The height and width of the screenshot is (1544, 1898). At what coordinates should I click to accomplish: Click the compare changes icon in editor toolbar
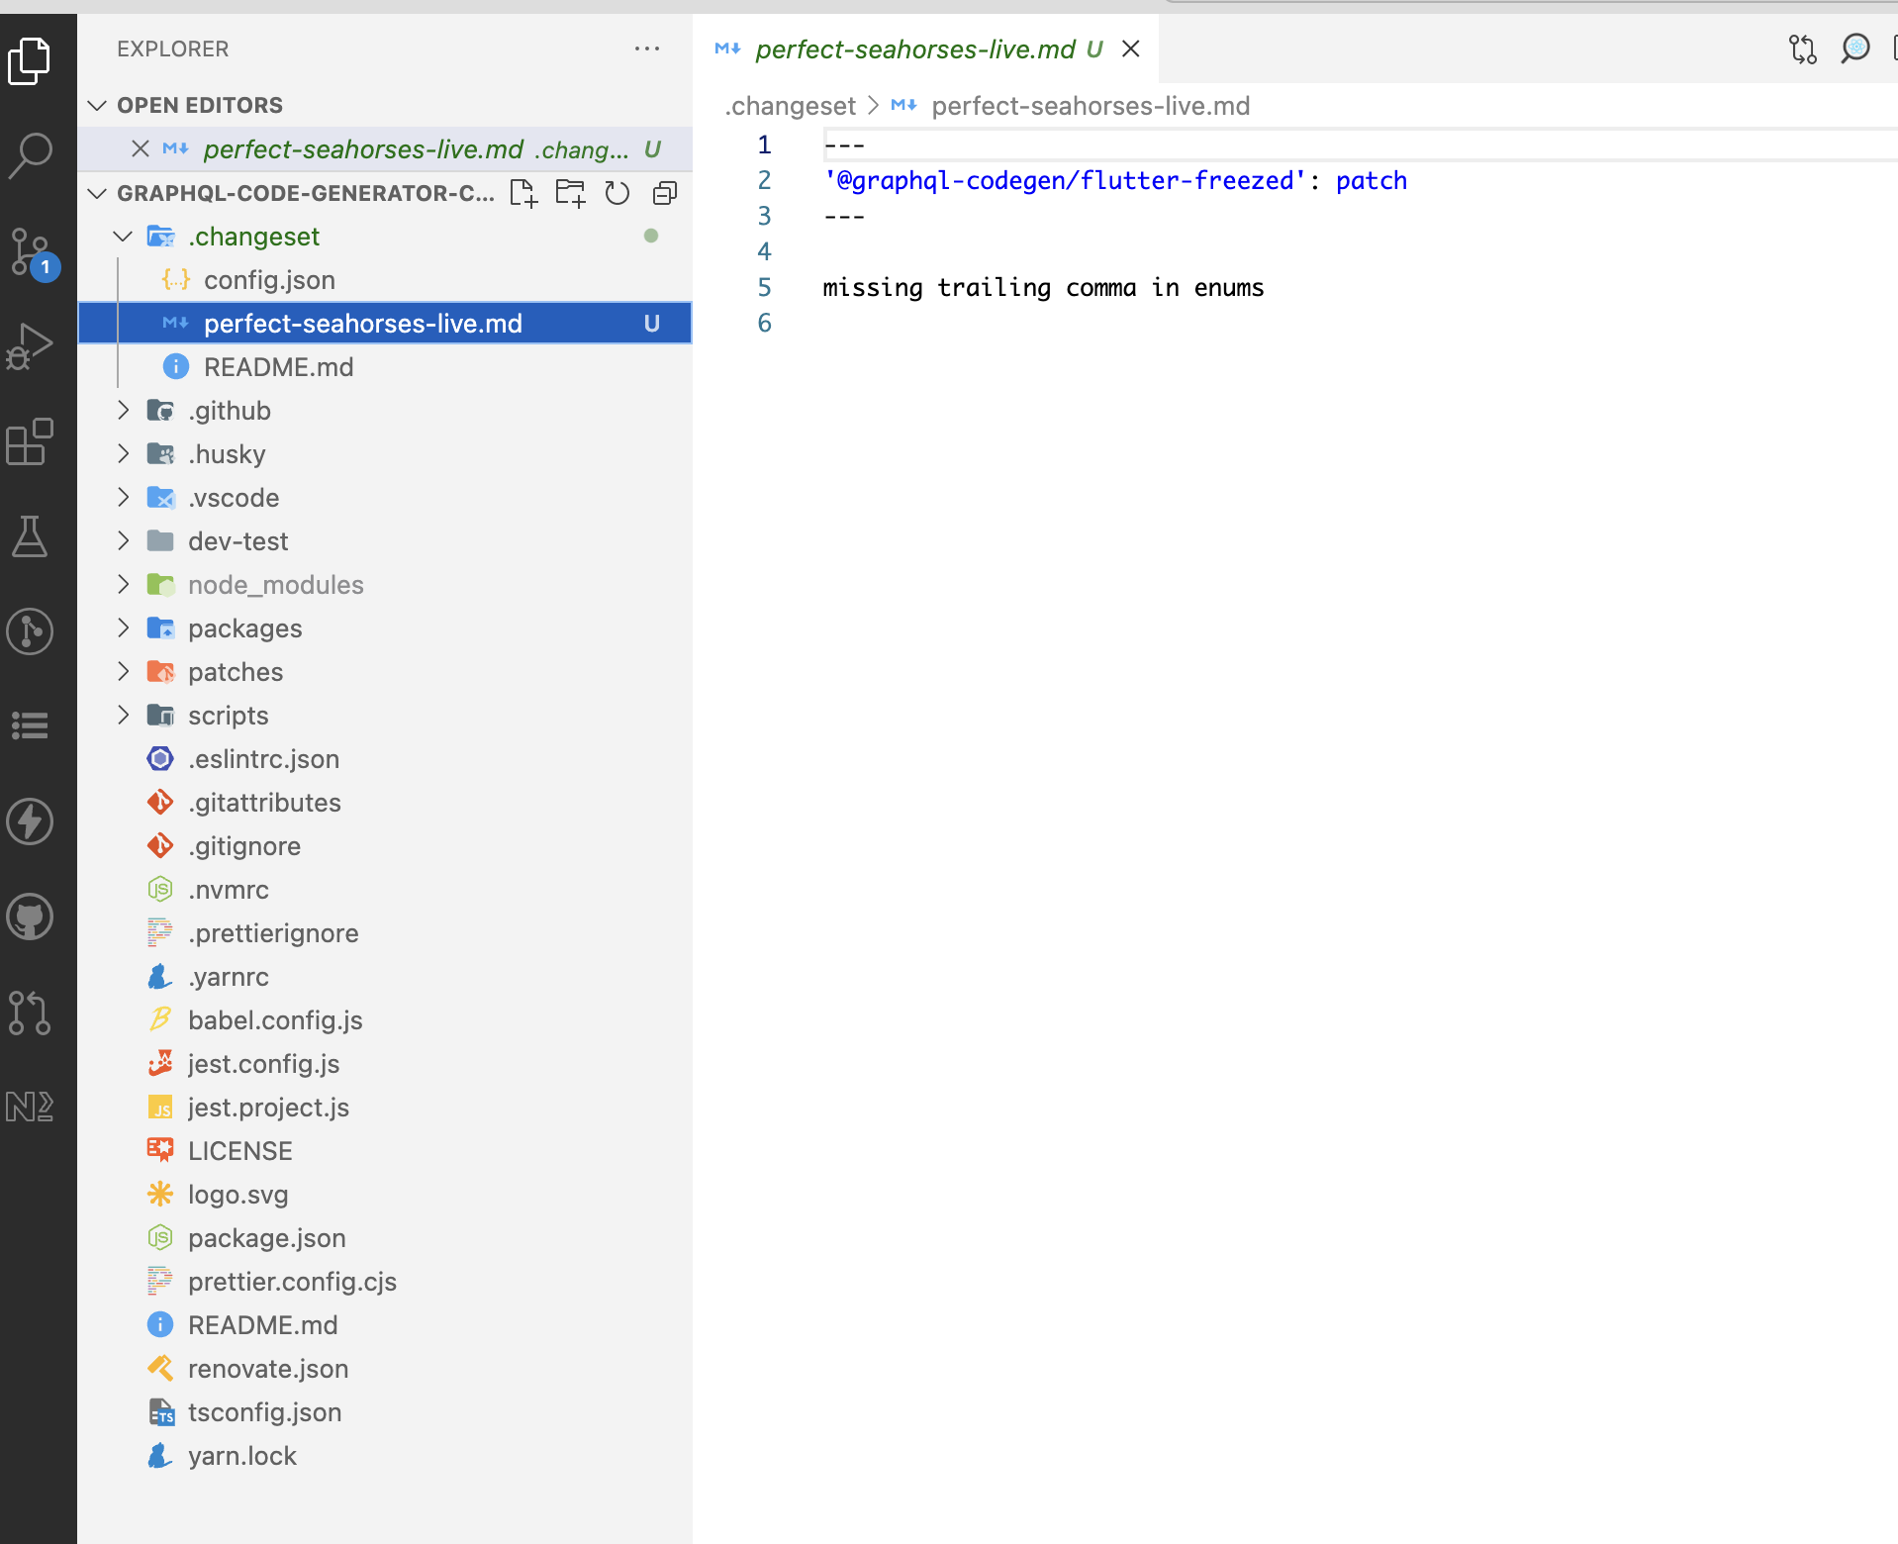coord(1803,48)
